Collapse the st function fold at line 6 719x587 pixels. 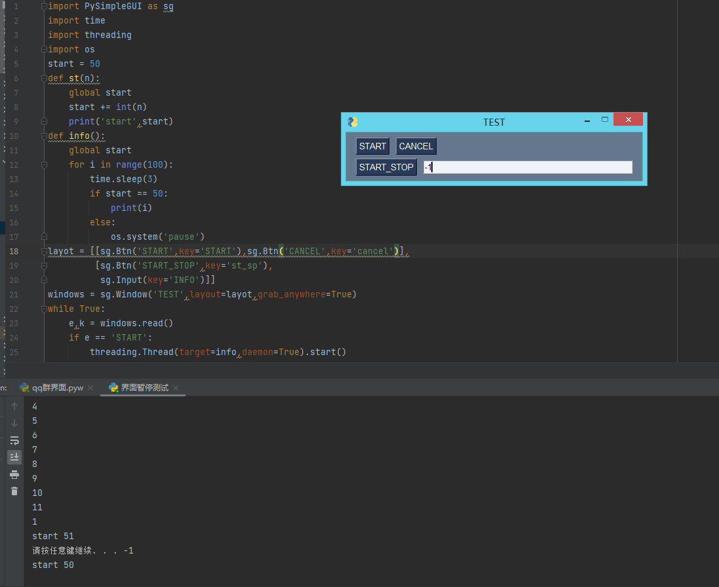43,78
